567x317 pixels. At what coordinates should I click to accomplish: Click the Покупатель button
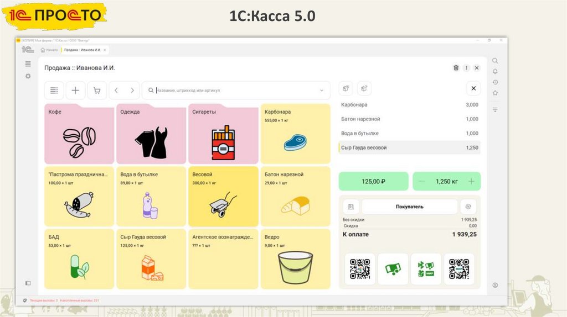pyautogui.click(x=409, y=207)
